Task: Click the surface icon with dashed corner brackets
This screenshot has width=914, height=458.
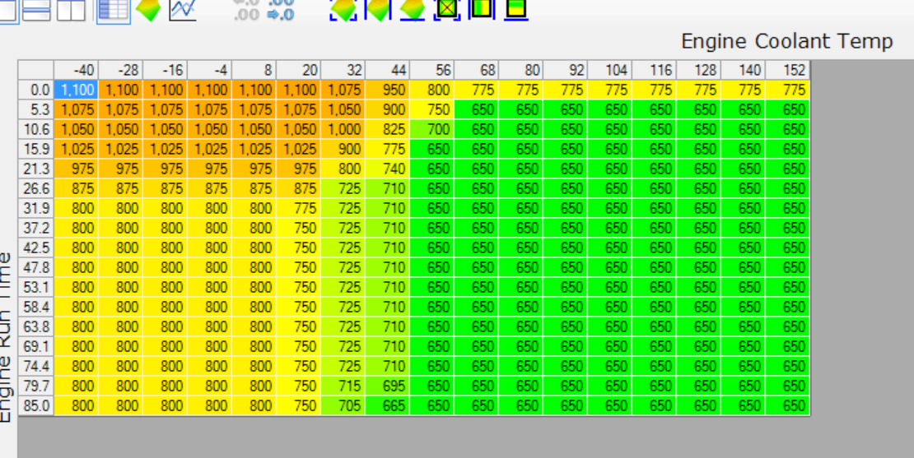Action: click(343, 9)
